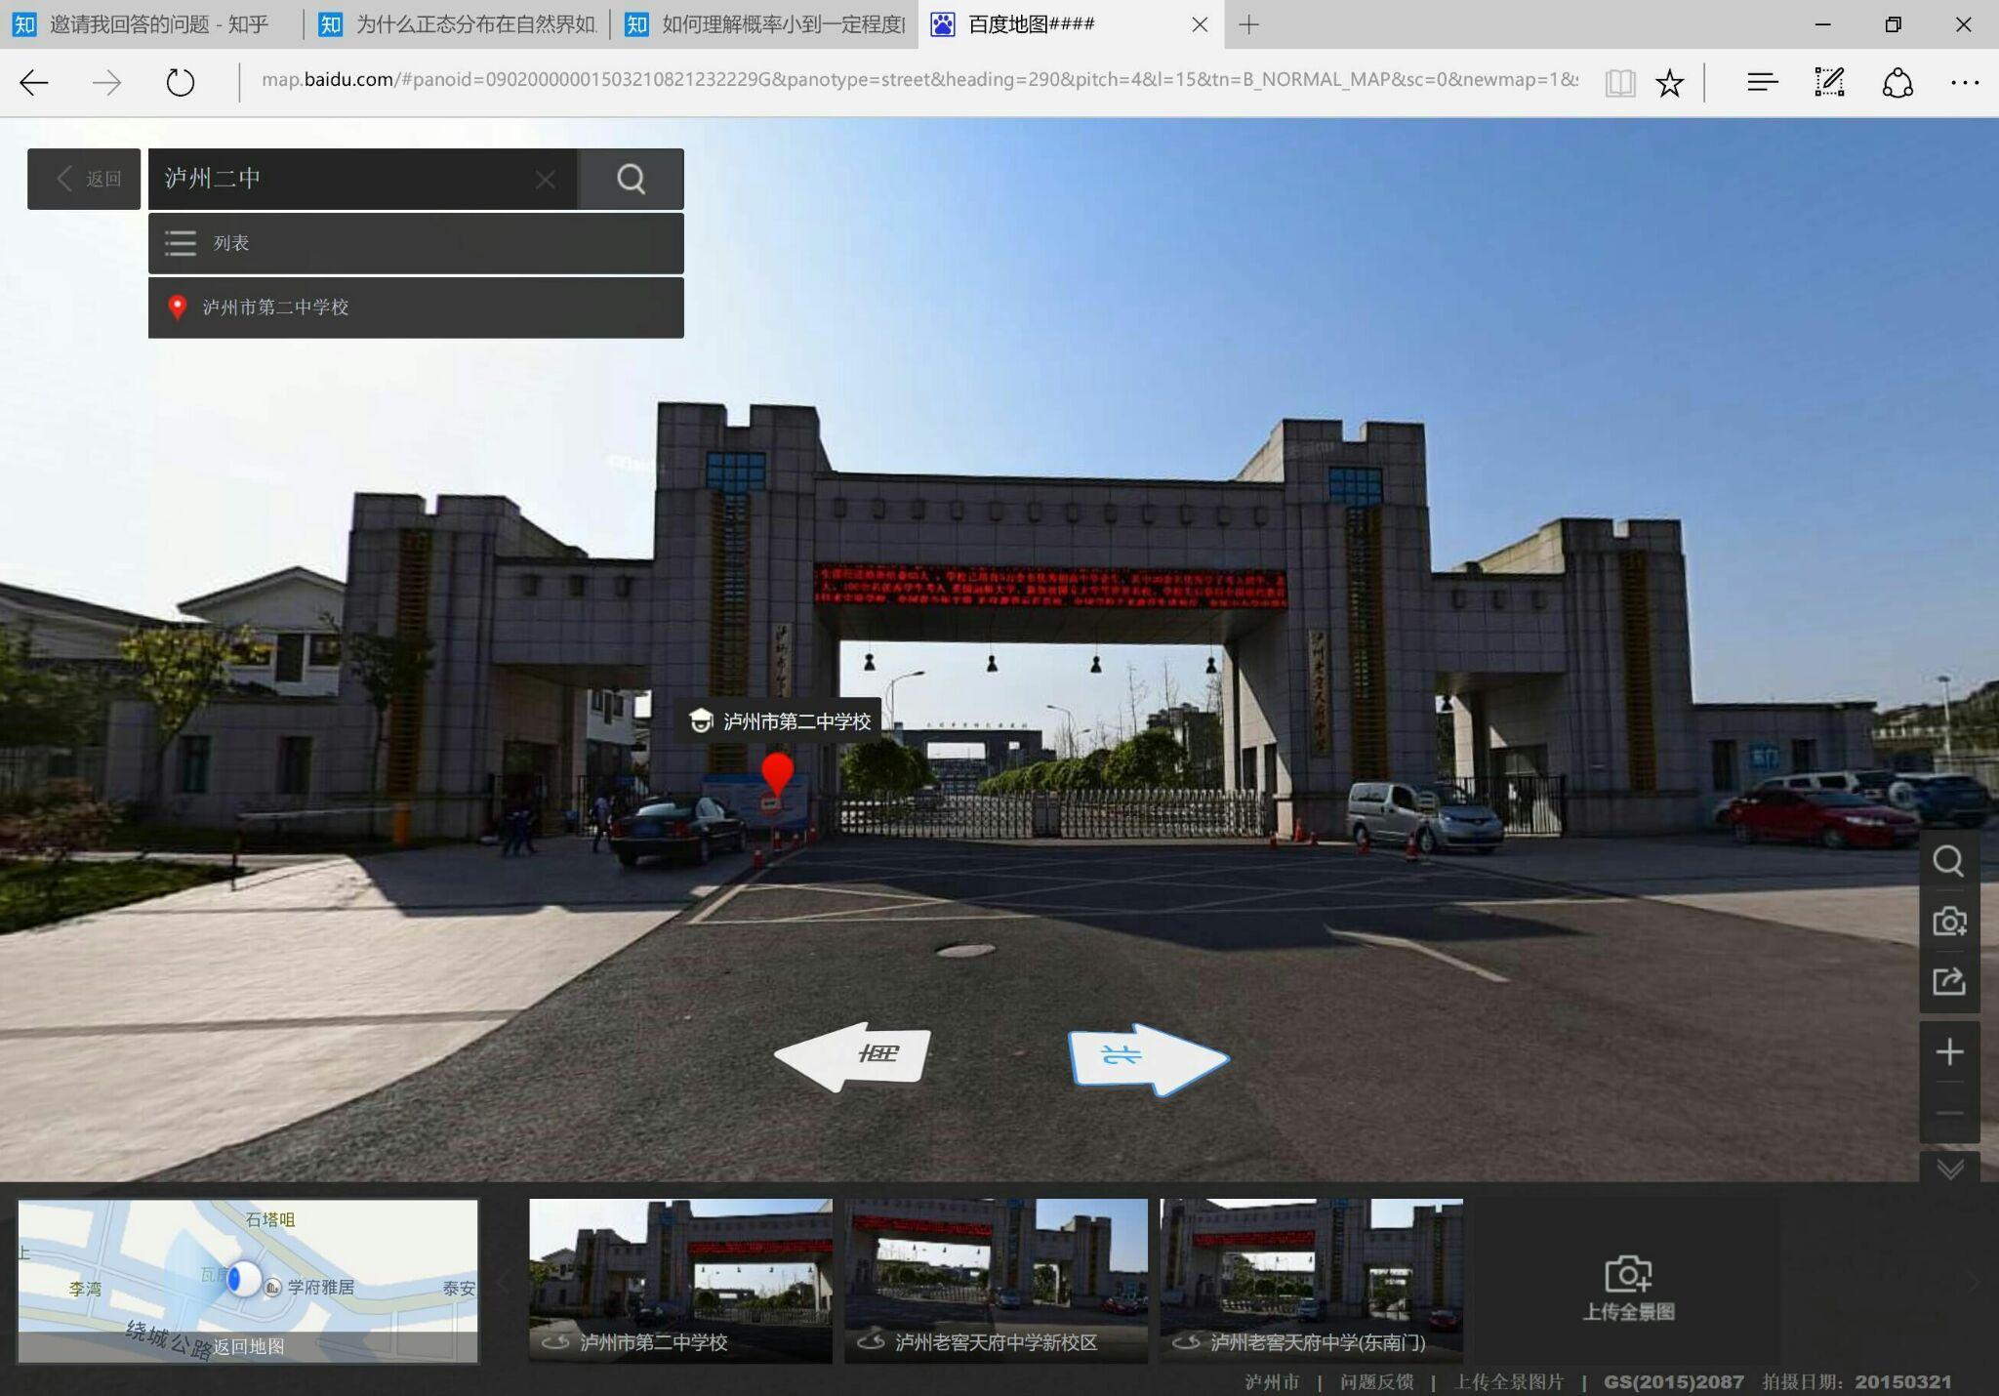
Task: Open the street view search side tool
Action: tap(1949, 861)
